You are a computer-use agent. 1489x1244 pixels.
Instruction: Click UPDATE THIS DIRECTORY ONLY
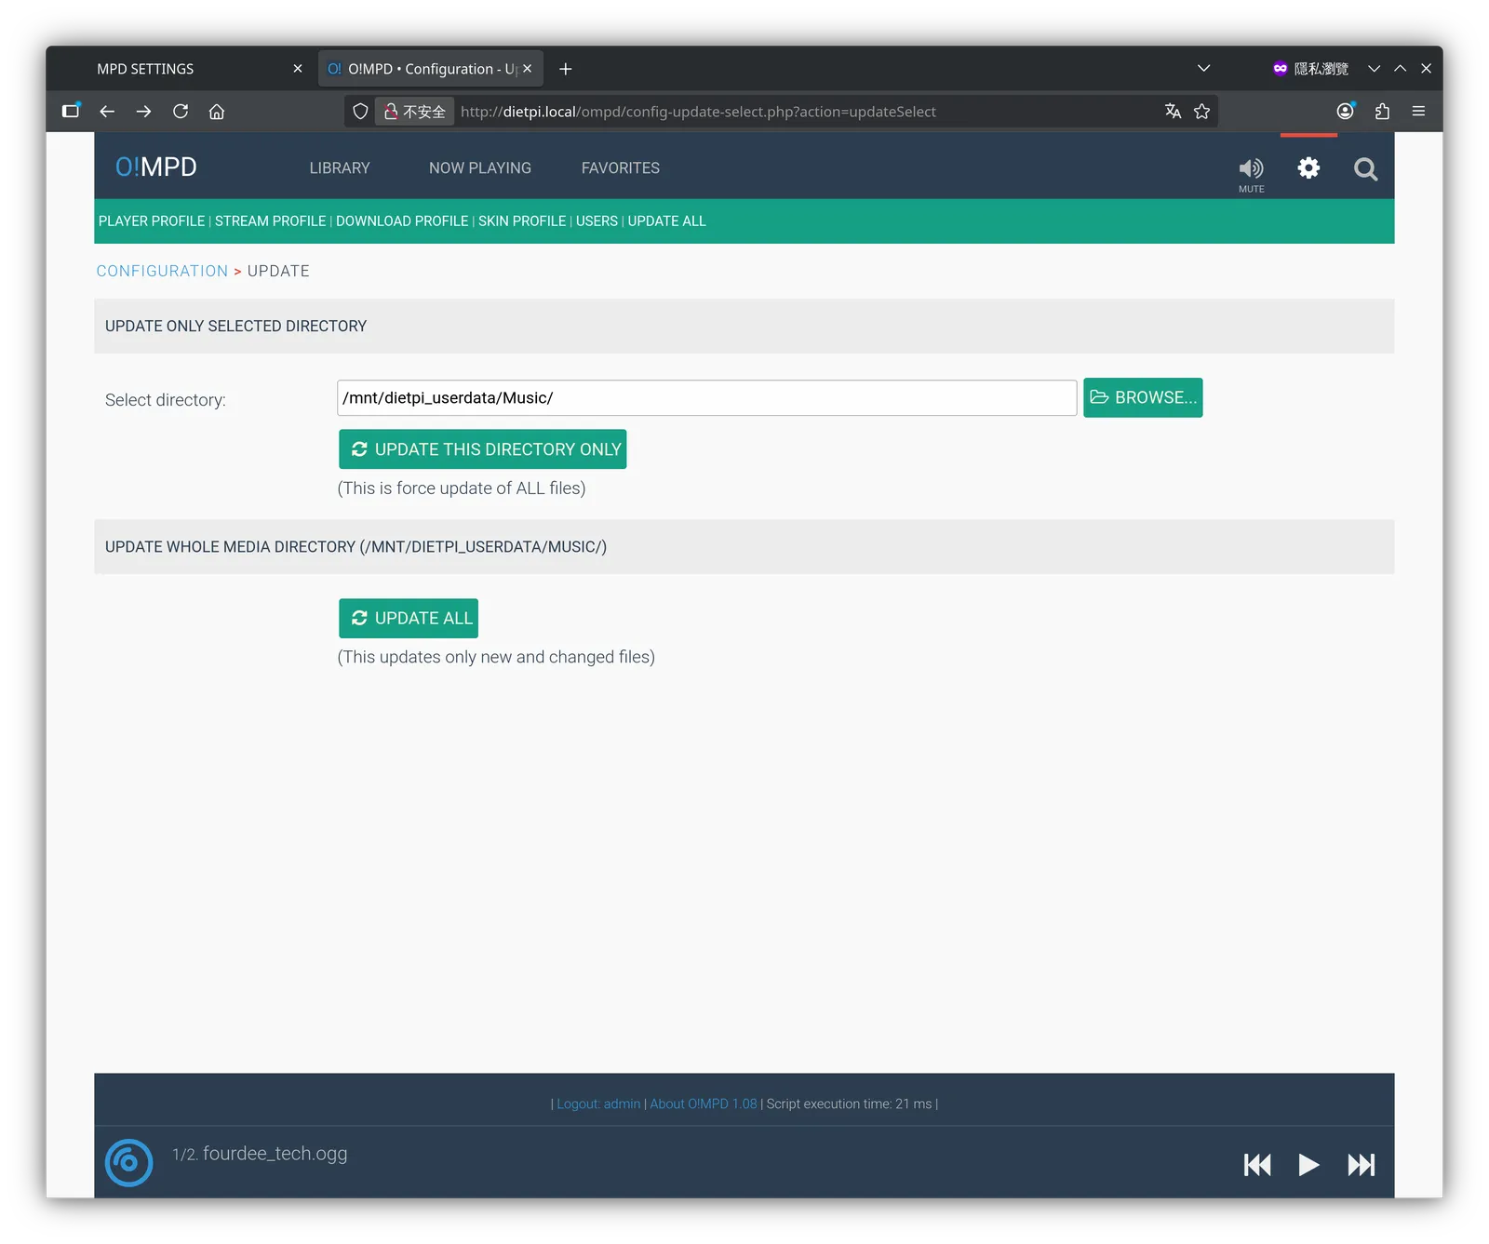point(483,449)
